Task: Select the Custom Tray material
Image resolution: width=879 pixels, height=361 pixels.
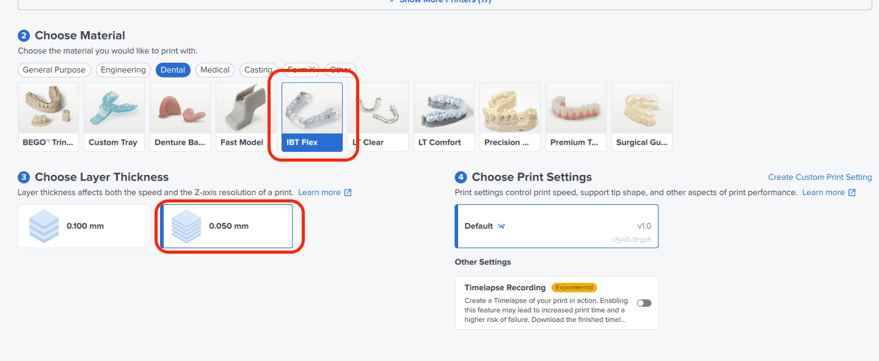Action: (114, 116)
